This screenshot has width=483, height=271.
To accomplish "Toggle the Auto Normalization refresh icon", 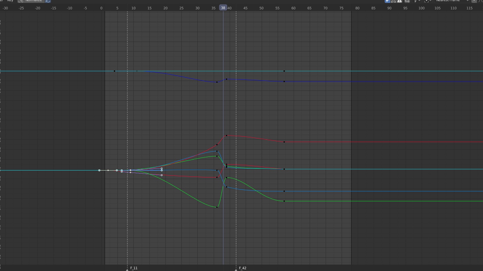I will (48, 1).
